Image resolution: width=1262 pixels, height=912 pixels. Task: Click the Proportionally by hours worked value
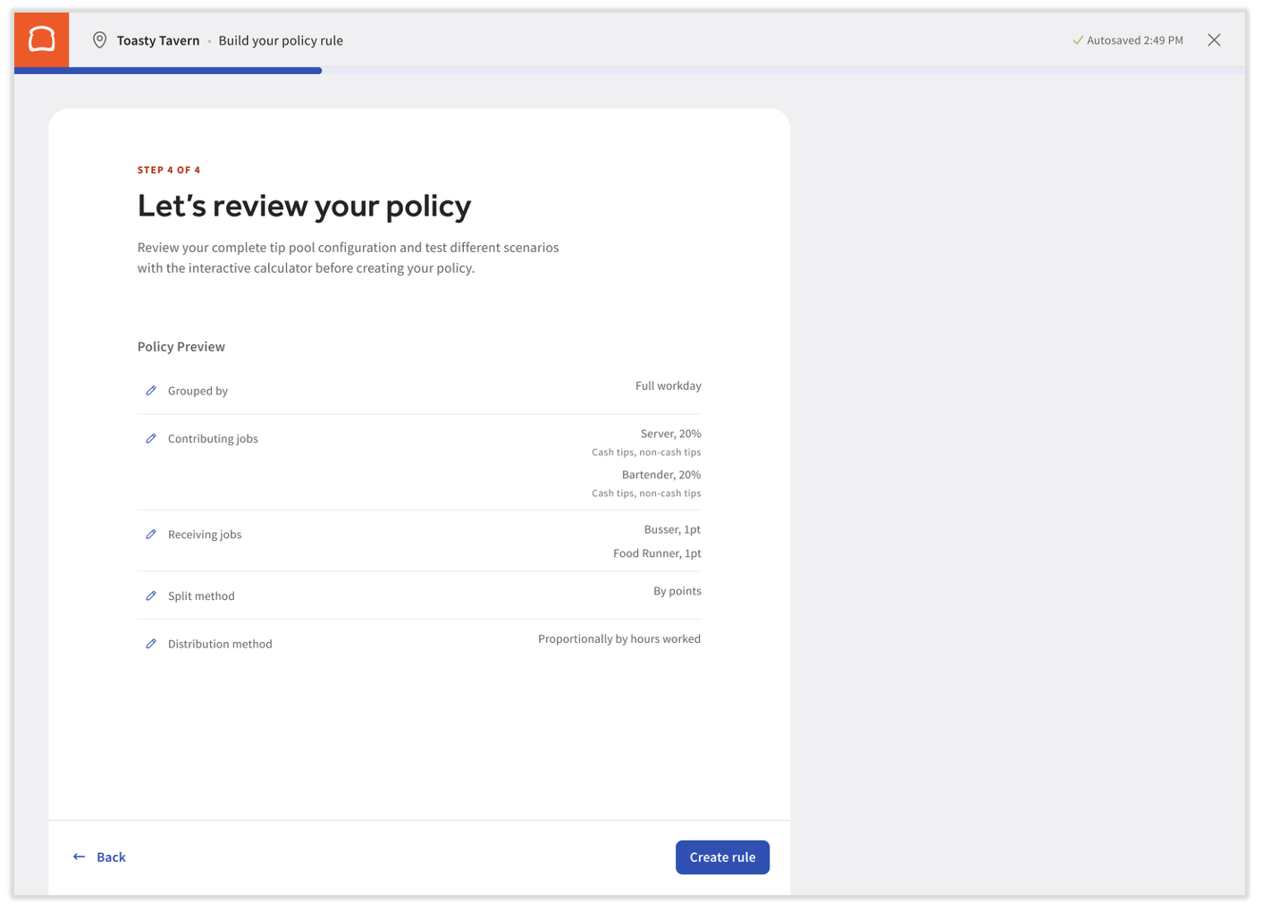coord(618,638)
